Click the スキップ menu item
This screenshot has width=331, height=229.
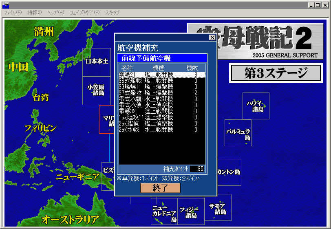tap(113, 13)
